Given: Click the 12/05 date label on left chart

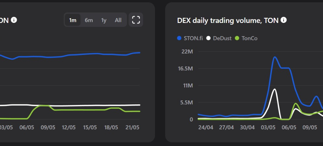Looking at the screenshot, I should tap(69, 128).
